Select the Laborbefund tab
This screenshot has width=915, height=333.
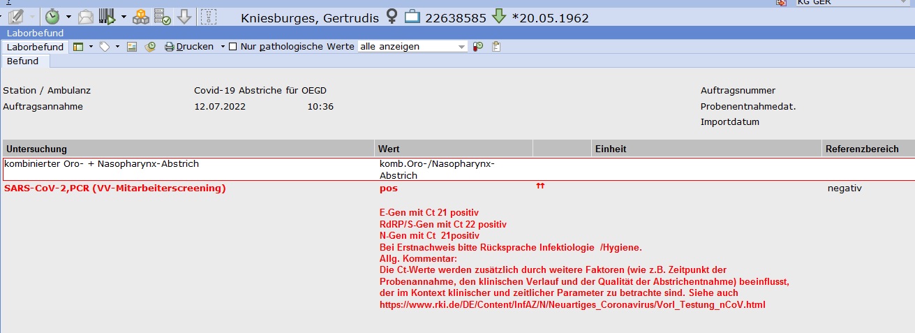[x=35, y=47]
